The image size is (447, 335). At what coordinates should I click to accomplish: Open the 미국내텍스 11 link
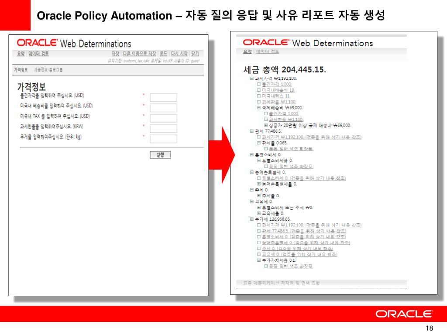point(276,96)
